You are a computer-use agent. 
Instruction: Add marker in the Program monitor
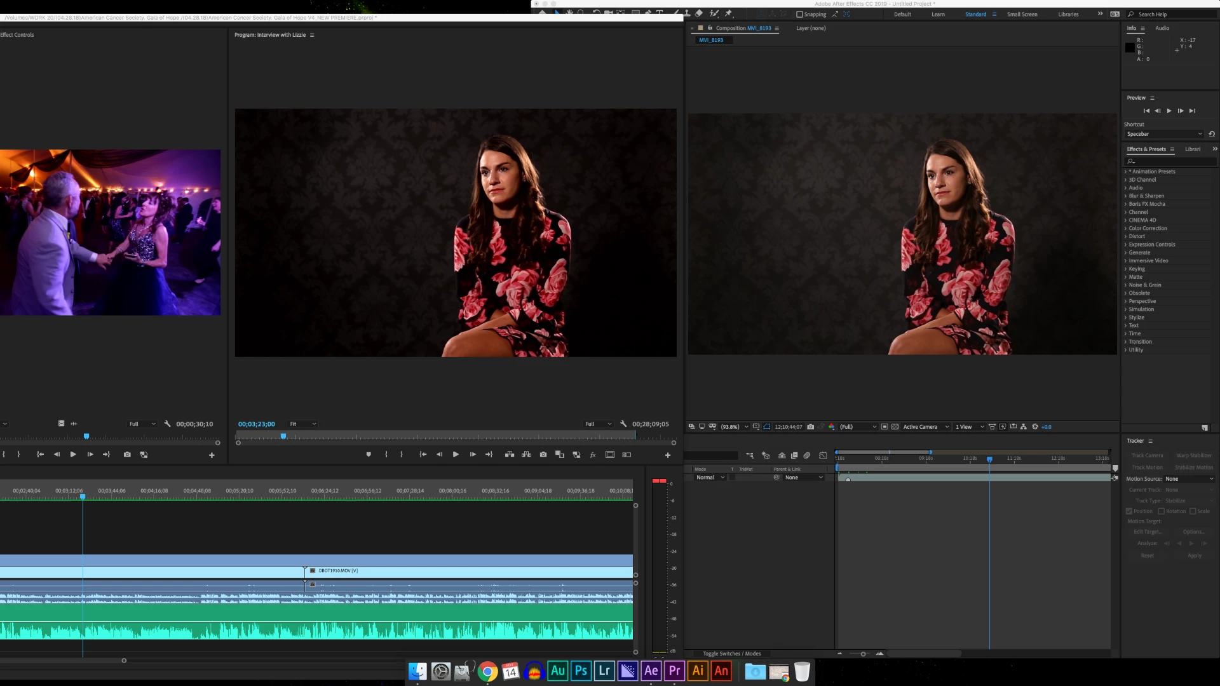pos(369,455)
